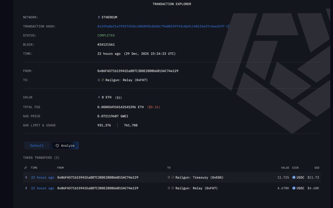Click the Railgun logo icon in the TO field
The image size is (333, 208).
[x=103, y=80]
